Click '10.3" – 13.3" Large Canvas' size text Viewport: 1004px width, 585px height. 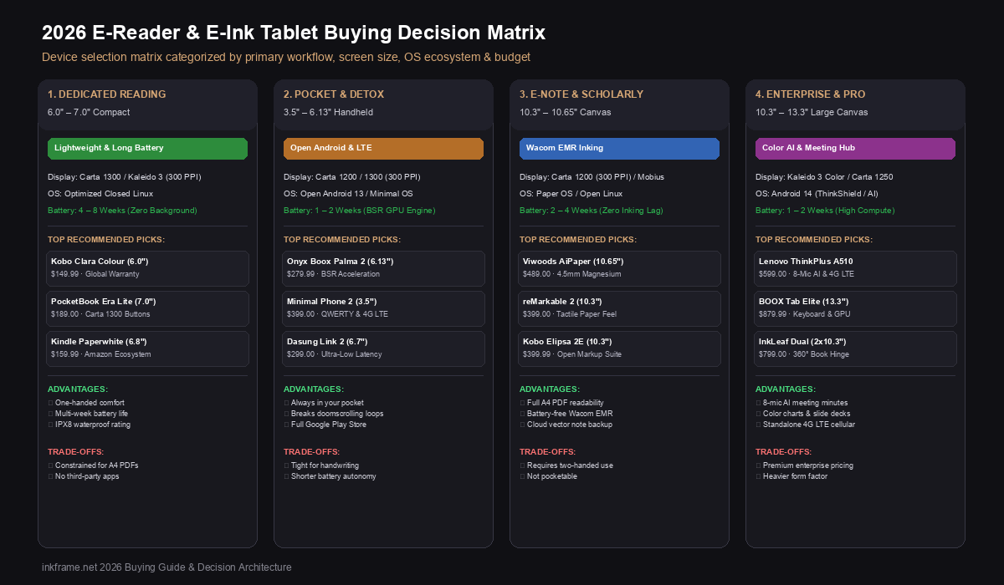pyautogui.click(x=812, y=112)
